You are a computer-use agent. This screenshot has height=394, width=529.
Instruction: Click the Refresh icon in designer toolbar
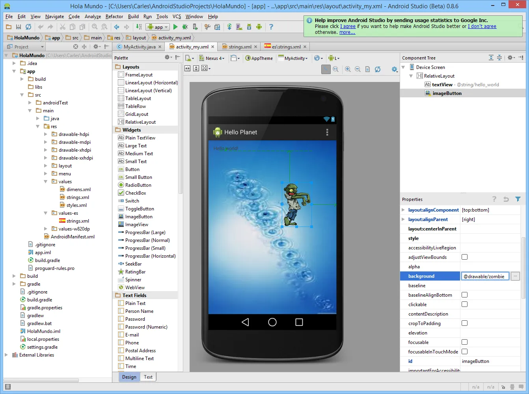point(378,69)
